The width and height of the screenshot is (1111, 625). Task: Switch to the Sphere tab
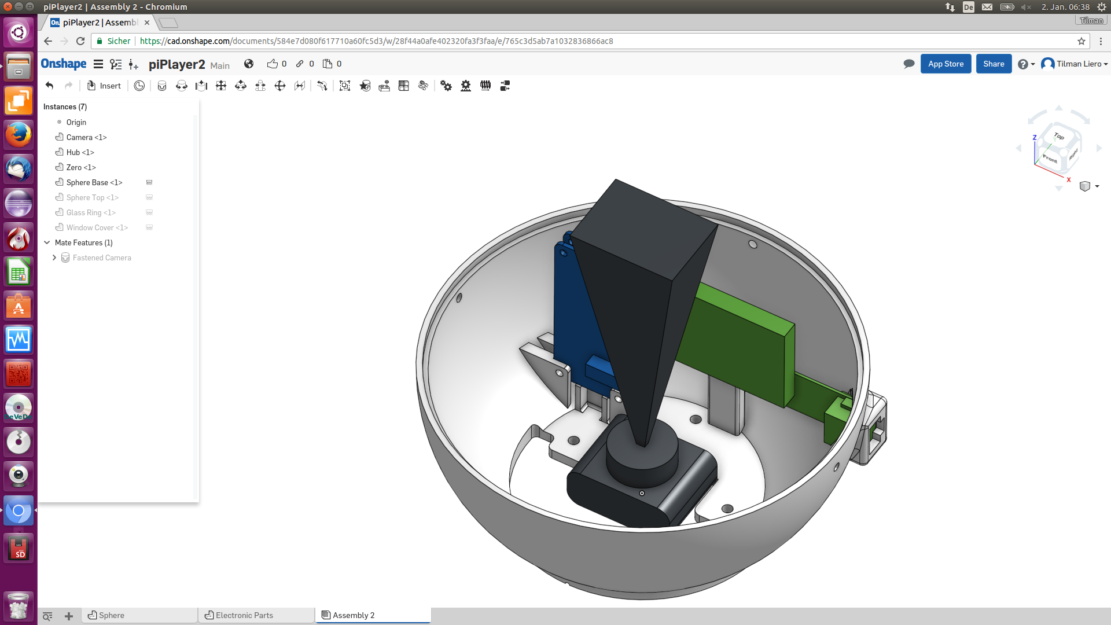[x=139, y=615]
